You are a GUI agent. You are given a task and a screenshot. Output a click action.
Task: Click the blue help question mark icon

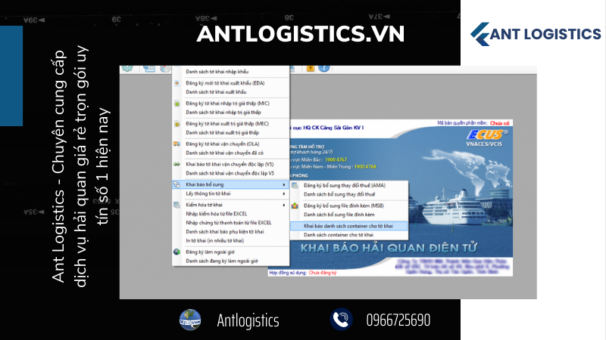point(324,68)
